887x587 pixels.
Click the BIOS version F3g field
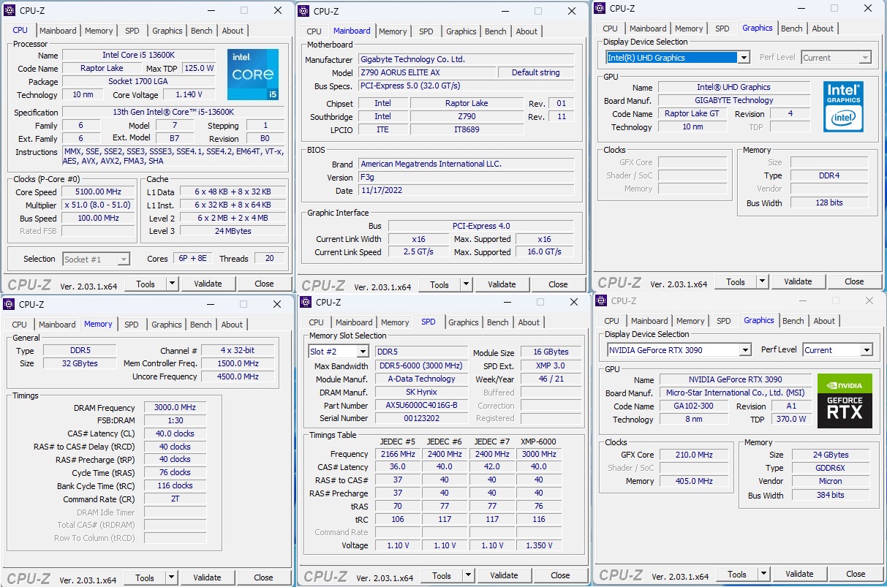coord(467,178)
